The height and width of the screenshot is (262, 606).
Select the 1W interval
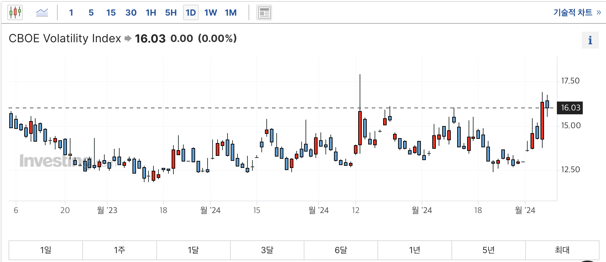(211, 13)
